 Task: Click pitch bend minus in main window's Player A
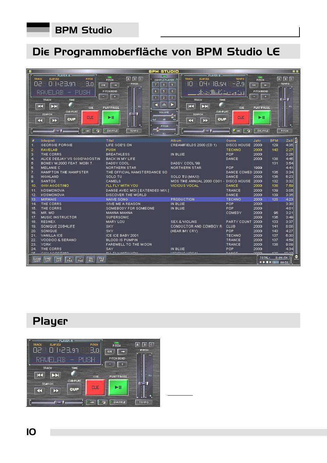(x=103, y=97)
